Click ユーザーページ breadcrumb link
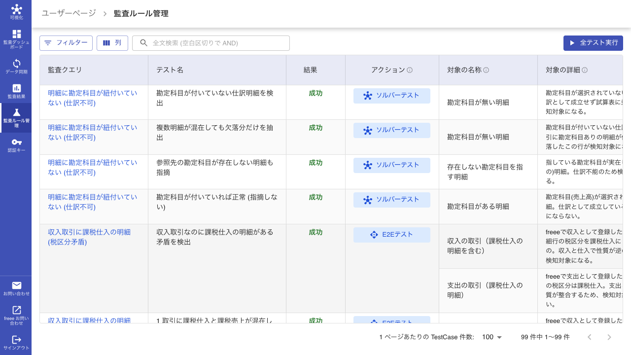 click(69, 14)
